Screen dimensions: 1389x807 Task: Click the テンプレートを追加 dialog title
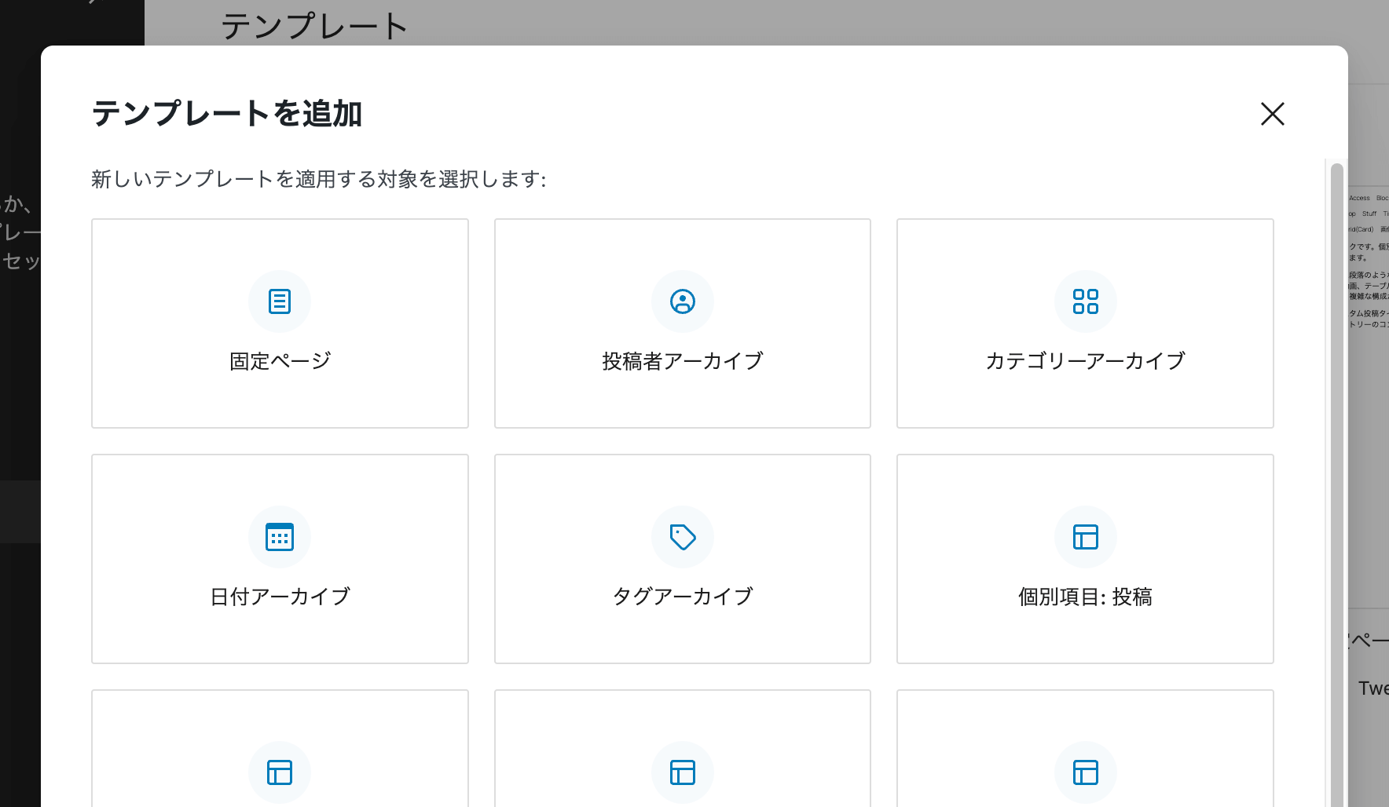coord(227,114)
